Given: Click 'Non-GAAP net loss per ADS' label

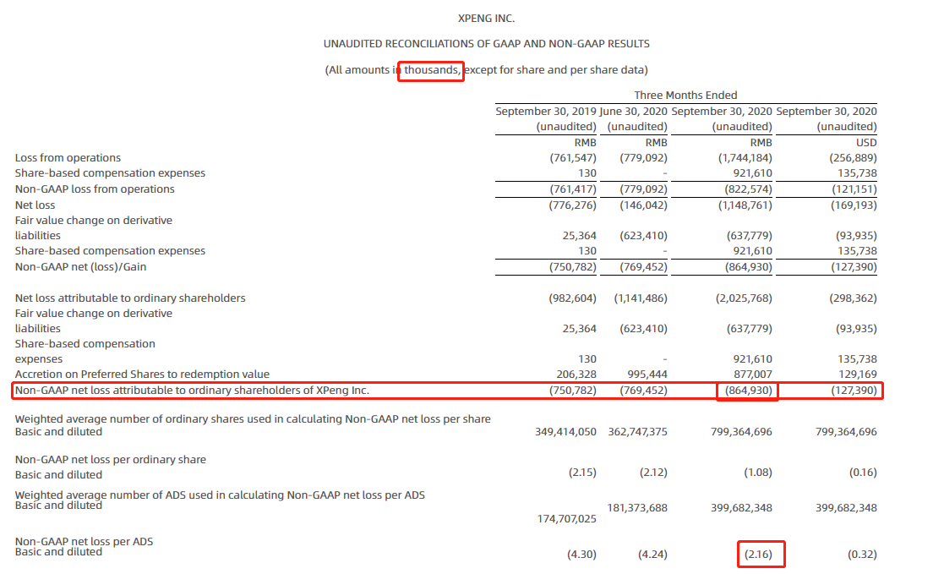Looking at the screenshot, I should tap(84, 542).
